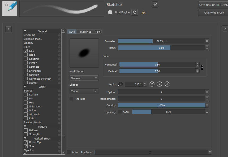Click the angle dial next to Angle
The width and height of the screenshot is (228, 157).
(121, 84)
